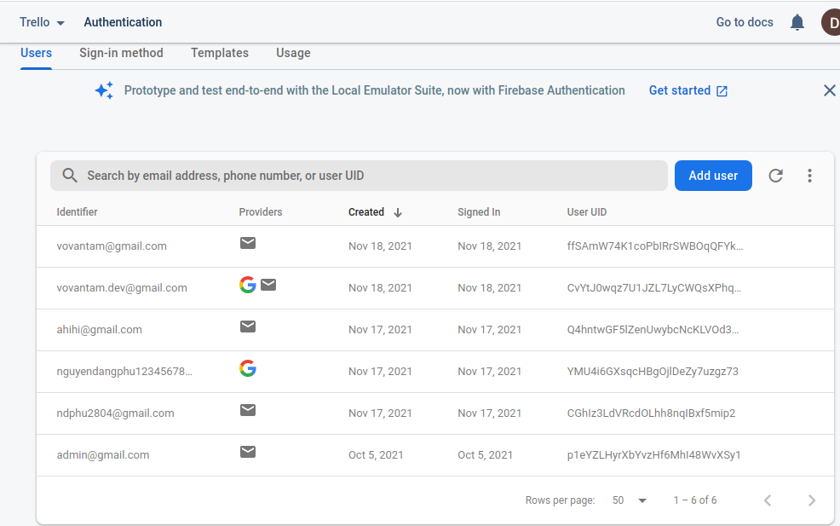Reload the users list with refresh icon
This screenshot has height=526, width=840.
point(775,176)
